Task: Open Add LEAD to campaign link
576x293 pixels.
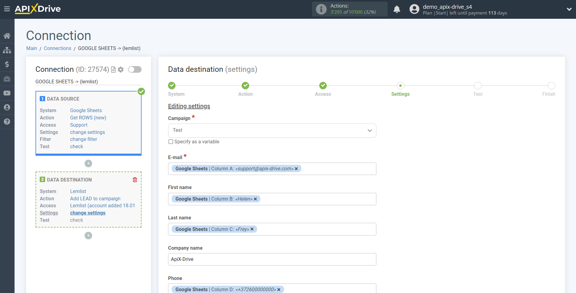Action: 95,198
